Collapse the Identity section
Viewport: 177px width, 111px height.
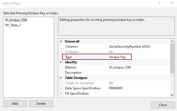[x=61, y=62]
